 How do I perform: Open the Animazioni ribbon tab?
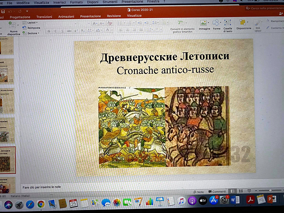coord(66,17)
